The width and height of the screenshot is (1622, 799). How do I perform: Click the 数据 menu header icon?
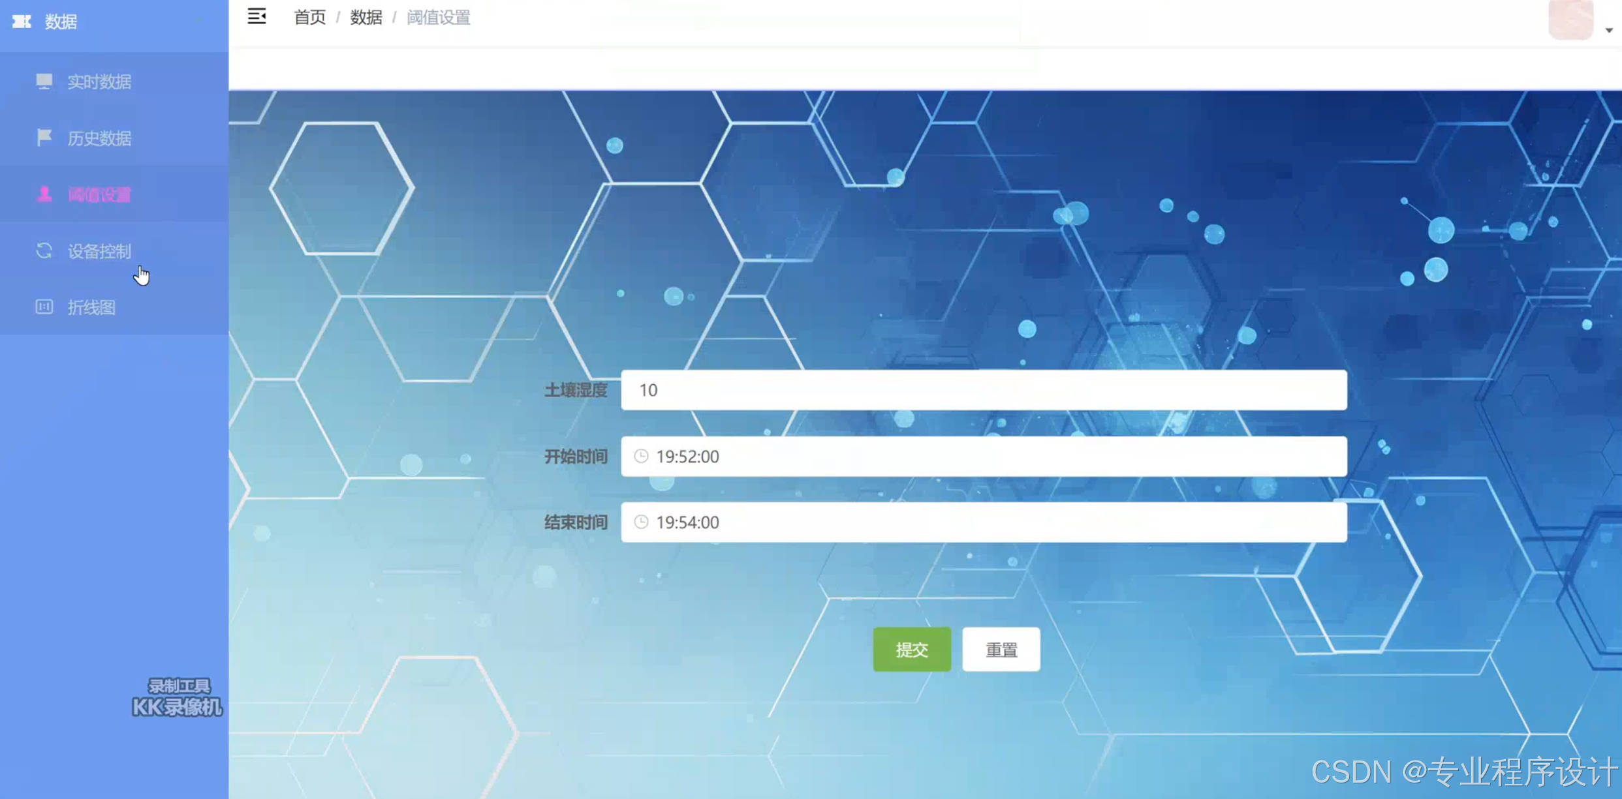coord(22,22)
